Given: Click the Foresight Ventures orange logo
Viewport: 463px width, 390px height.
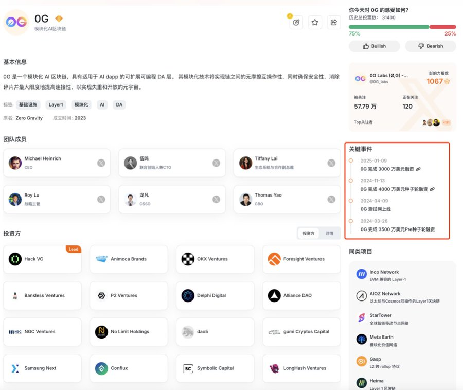Looking at the screenshot, I should click(274, 259).
